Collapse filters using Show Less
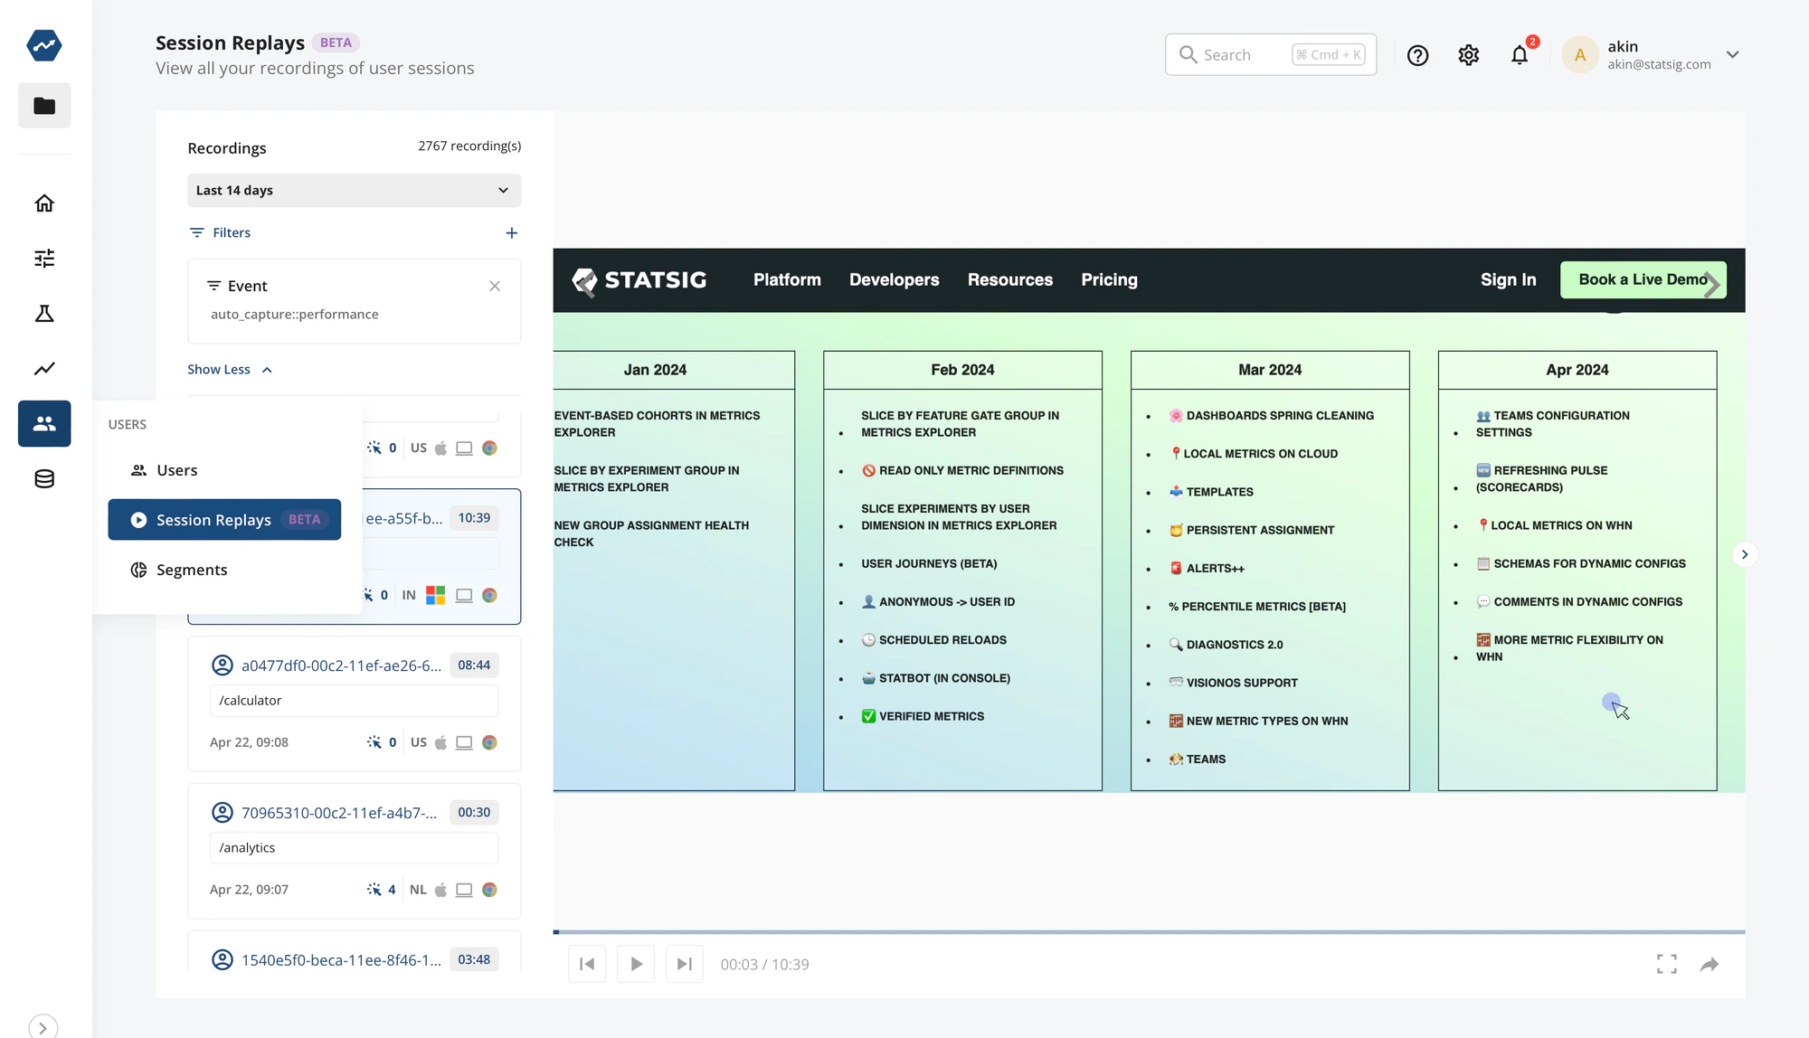 click(230, 369)
